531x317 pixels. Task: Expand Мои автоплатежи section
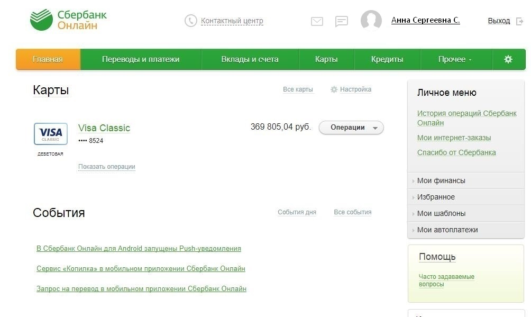(x=447, y=230)
